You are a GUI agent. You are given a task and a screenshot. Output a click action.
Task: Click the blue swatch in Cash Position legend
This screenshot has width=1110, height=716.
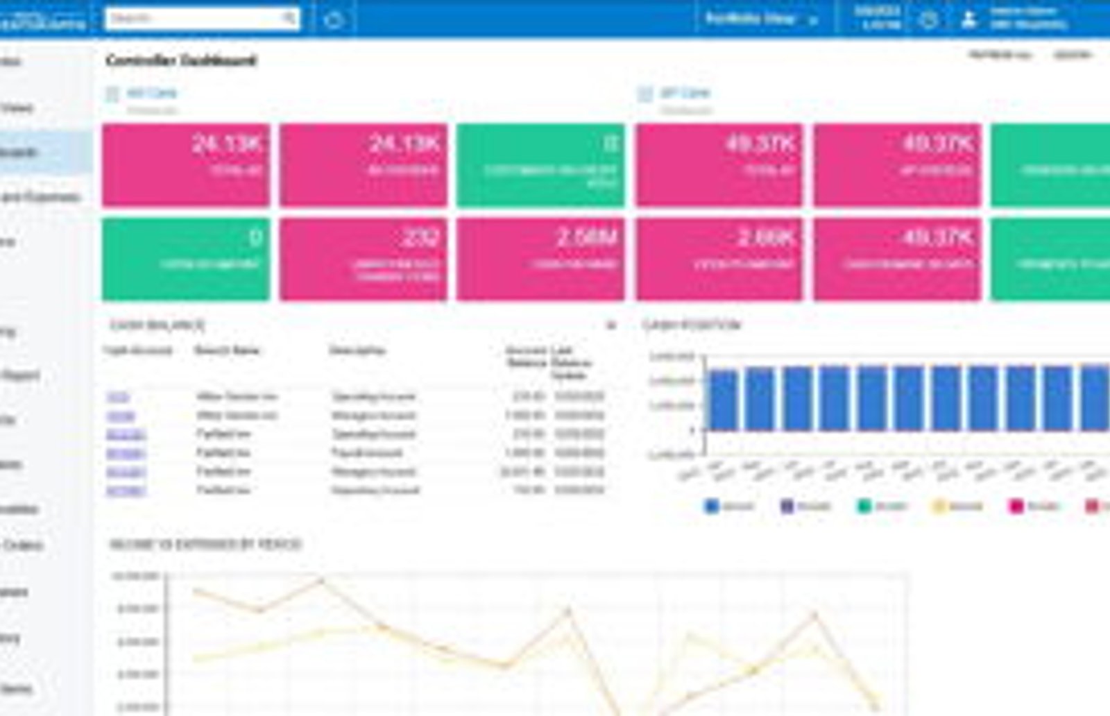click(711, 506)
